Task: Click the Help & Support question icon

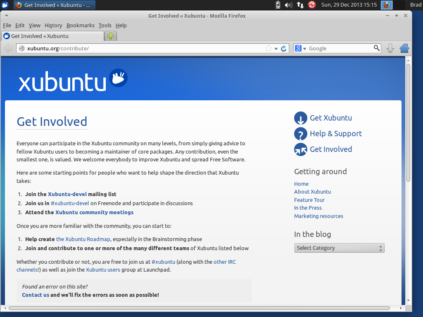Action: tap(301, 134)
